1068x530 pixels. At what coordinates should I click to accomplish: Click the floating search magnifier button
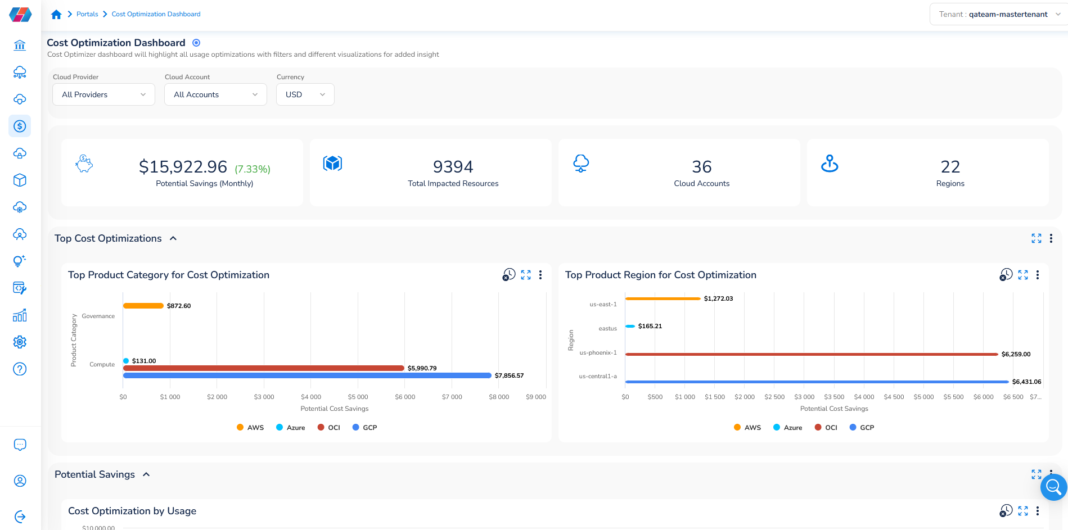[x=1053, y=487]
